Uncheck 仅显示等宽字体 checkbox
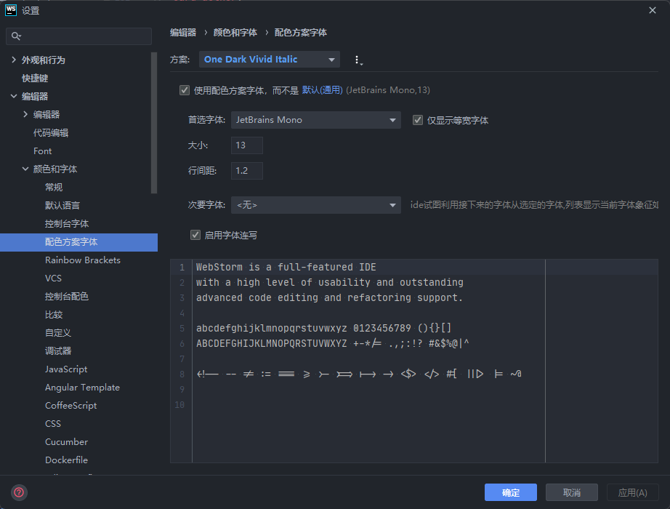This screenshot has width=670, height=509. [x=418, y=120]
